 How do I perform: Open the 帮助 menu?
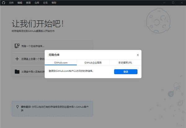[54, 2]
